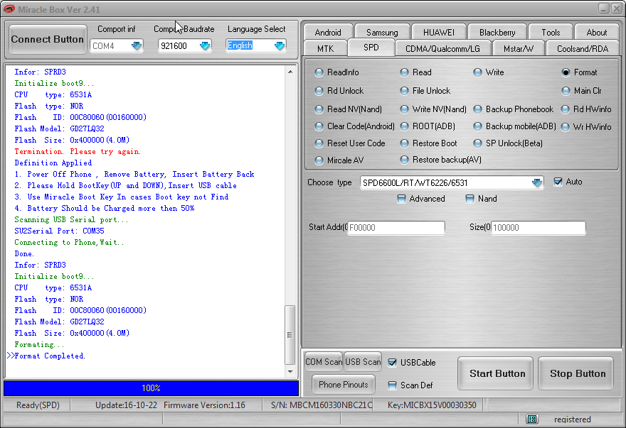Enable the Advanced checkbox

(x=401, y=199)
